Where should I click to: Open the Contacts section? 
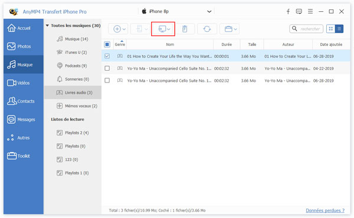coord(23,101)
